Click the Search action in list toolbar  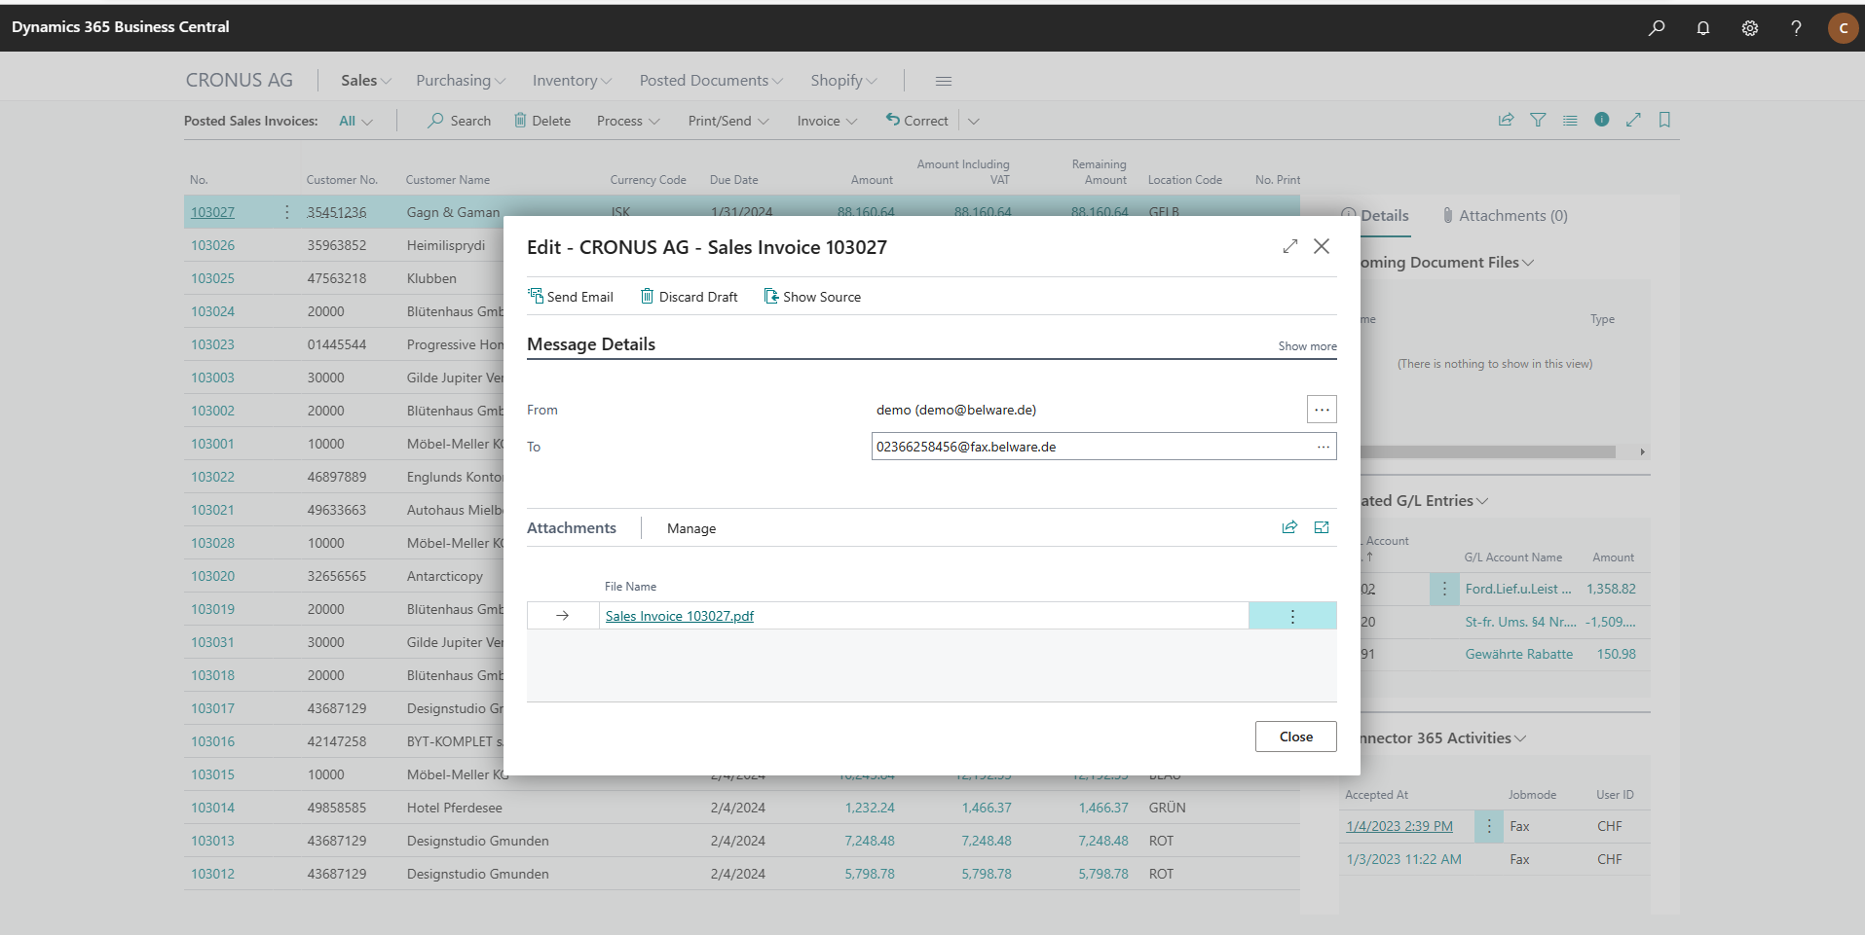coord(459,121)
